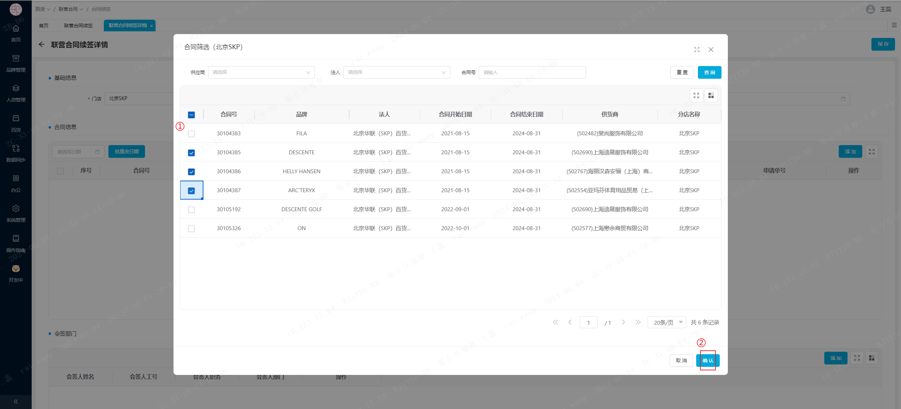This screenshot has height=409, width=901.
Task: Toggle the select-all checkbox in table header
Action: click(x=191, y=115)
